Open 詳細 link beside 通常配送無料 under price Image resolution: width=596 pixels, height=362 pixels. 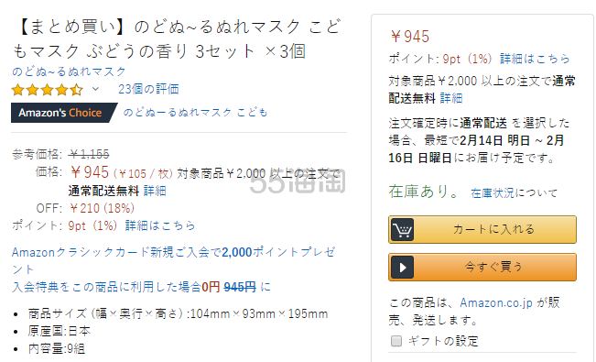155,191
